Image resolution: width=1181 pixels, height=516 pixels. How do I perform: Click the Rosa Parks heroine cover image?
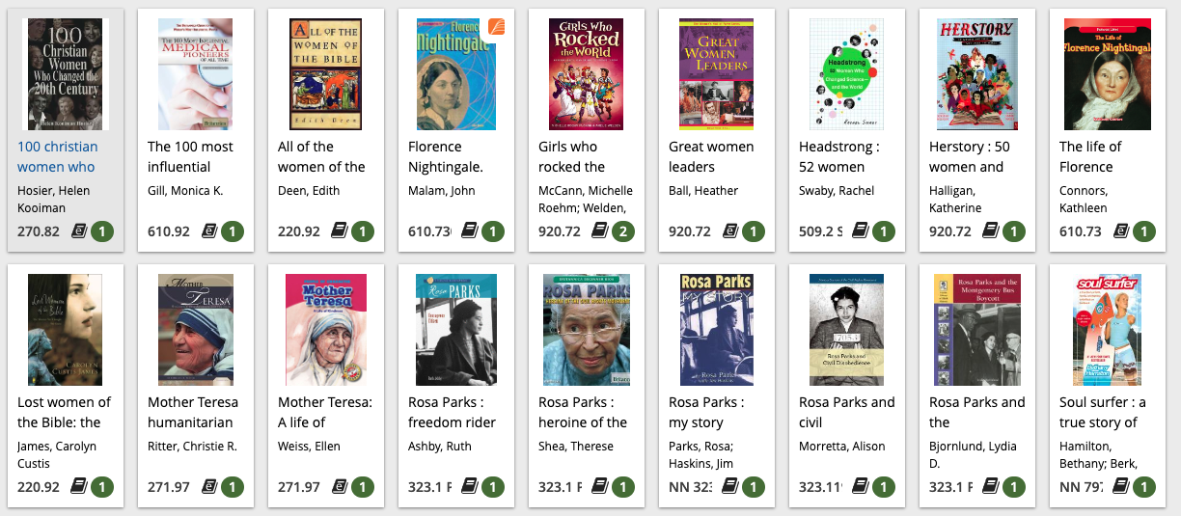click(587, 330)
